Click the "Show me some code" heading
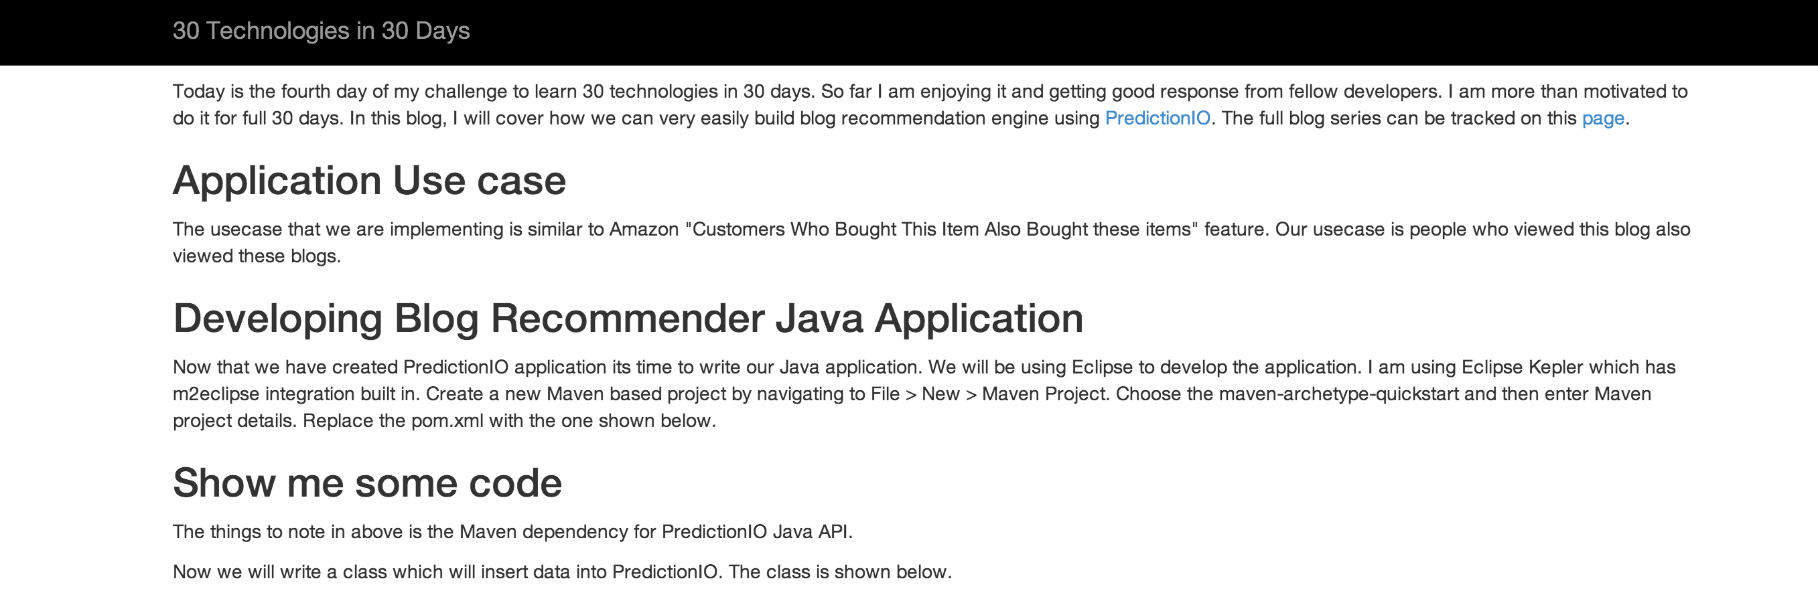The height and width of the screenshot is (593, 1818). (x=367, y=483)
